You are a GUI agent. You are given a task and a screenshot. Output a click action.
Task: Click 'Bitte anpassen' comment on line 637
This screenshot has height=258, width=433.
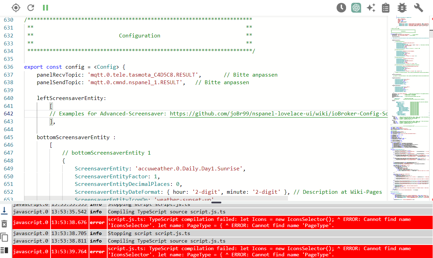point(255,75)
